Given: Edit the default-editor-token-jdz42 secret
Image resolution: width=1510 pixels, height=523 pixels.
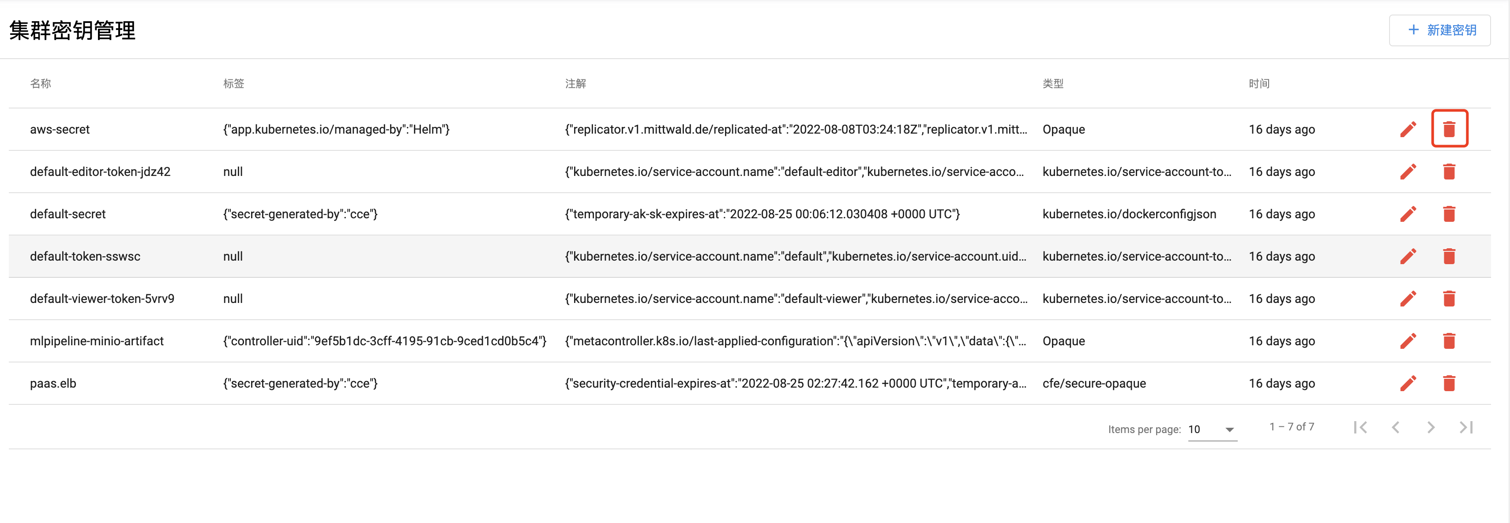Looking at the screenshot, I should 1408,172.
